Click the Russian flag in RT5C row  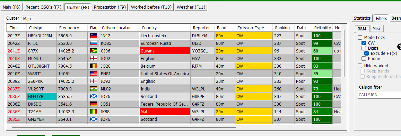pos(93,43)
